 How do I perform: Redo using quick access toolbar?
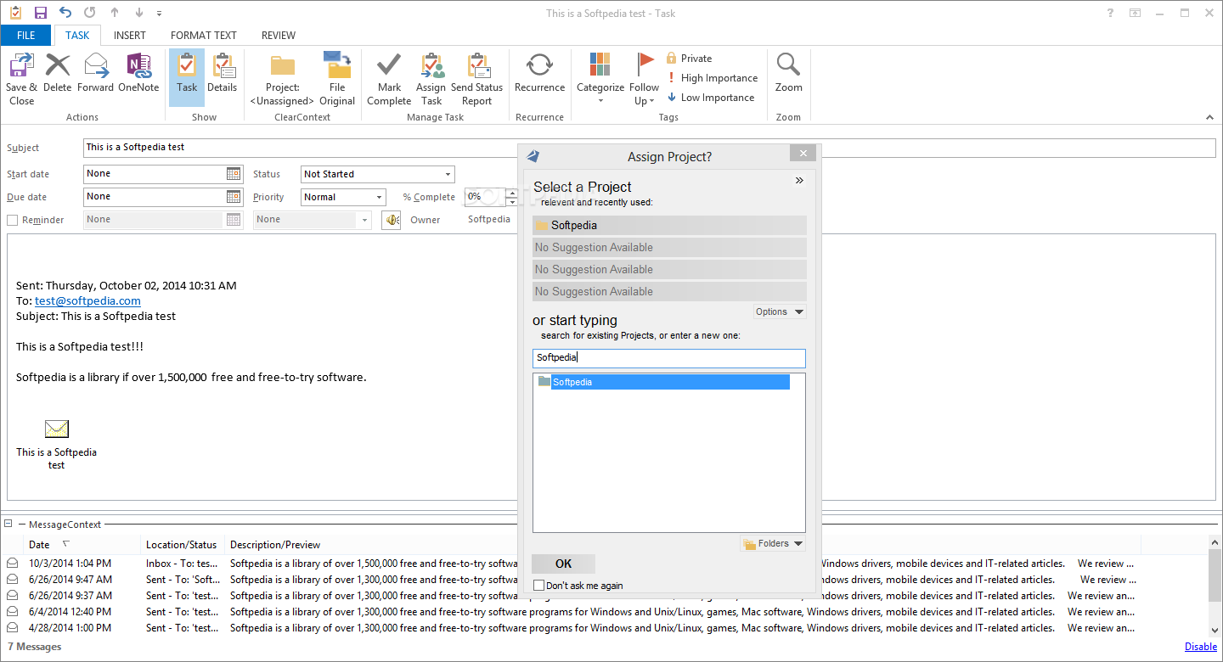tap(90, 13)
